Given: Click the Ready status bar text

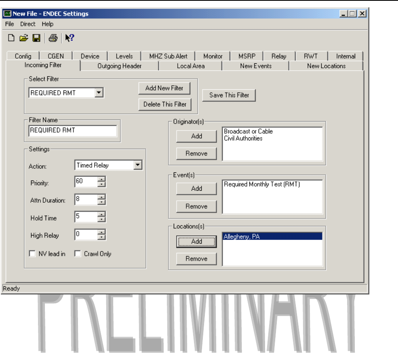Looking at the screenshot, I should click(11, 288).
